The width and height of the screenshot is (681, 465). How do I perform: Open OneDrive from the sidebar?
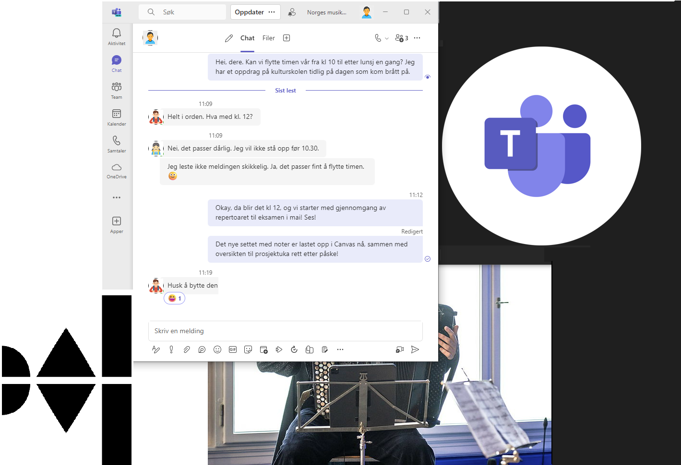(117, 170)
